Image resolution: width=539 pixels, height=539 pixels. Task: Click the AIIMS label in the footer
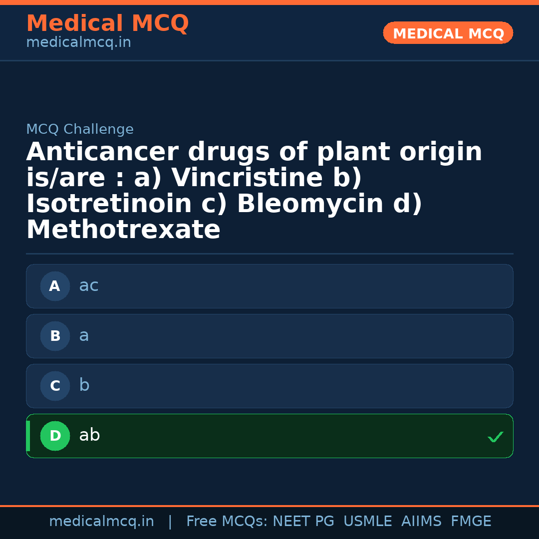pyautogui.click(x=422, y=521)
